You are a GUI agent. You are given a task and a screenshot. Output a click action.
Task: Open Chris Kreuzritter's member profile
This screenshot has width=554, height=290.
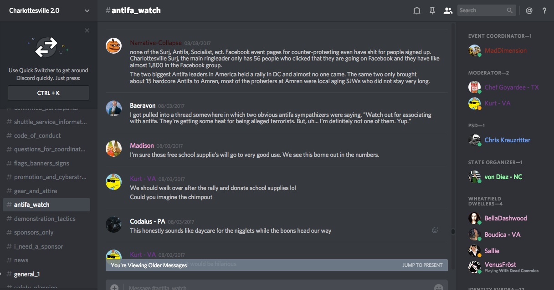click(x=507, y=140)
